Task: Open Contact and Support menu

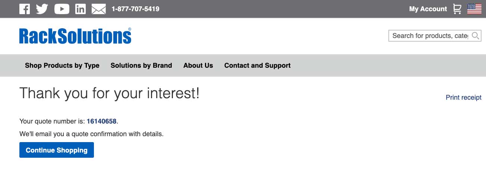Action: 258,65
